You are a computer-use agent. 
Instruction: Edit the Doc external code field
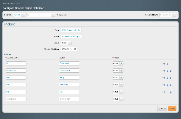[x=16, y=63]
